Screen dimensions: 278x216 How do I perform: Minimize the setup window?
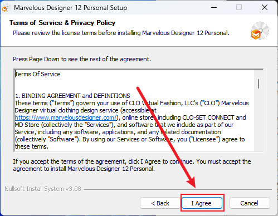[x=214, y=8]
